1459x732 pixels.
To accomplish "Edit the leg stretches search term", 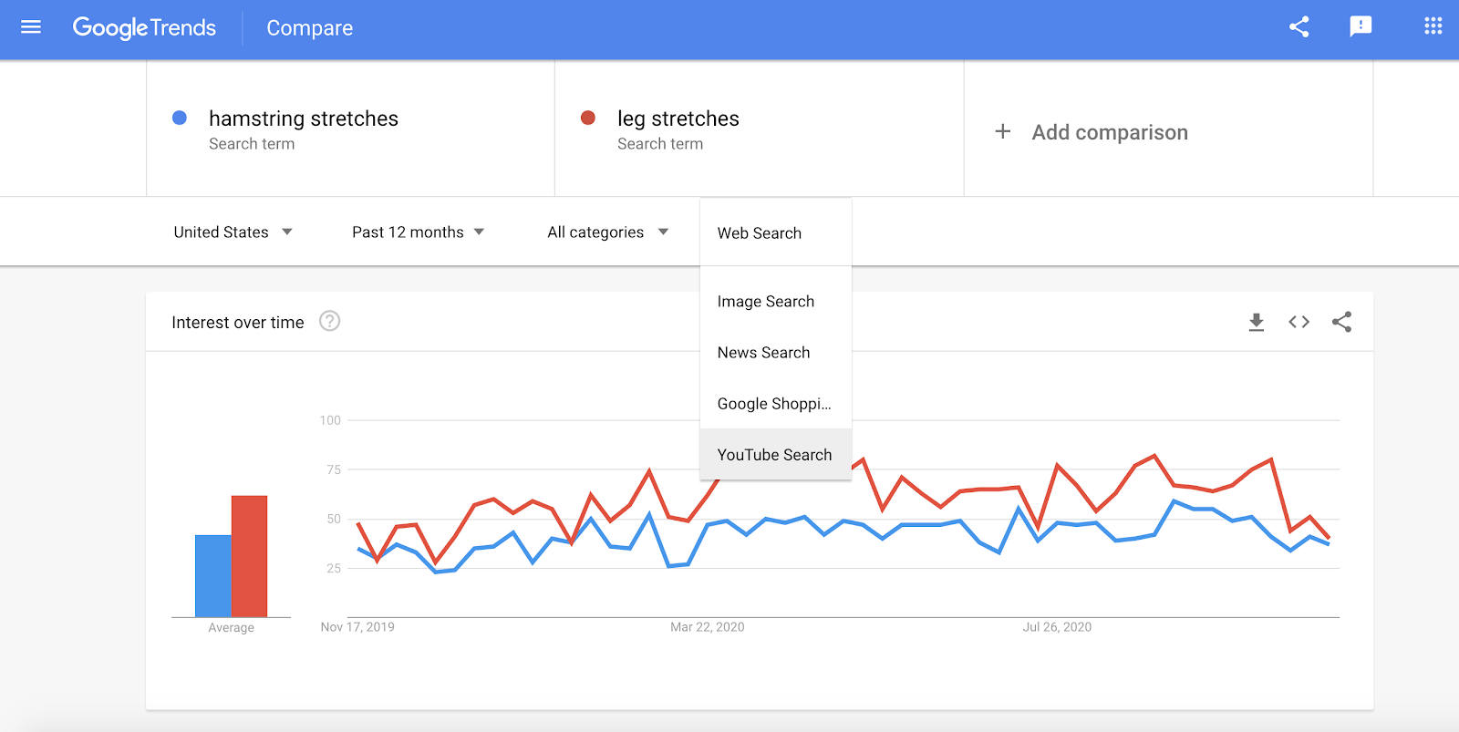I will 678,119.
